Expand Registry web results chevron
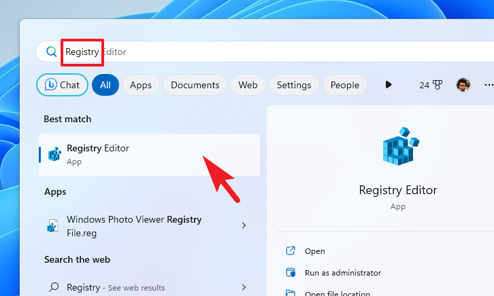The width and height of the screenshot is (494, 296). 244,287
